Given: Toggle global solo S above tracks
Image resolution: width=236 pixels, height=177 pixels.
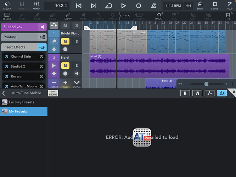Looking at the screenshot, I should point(77,25).
